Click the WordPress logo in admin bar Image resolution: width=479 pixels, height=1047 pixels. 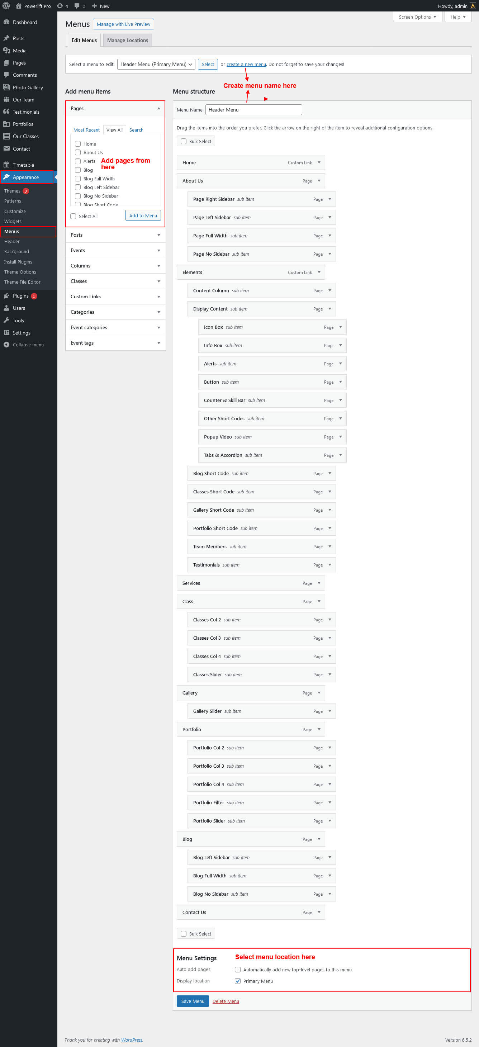(6, 6)
